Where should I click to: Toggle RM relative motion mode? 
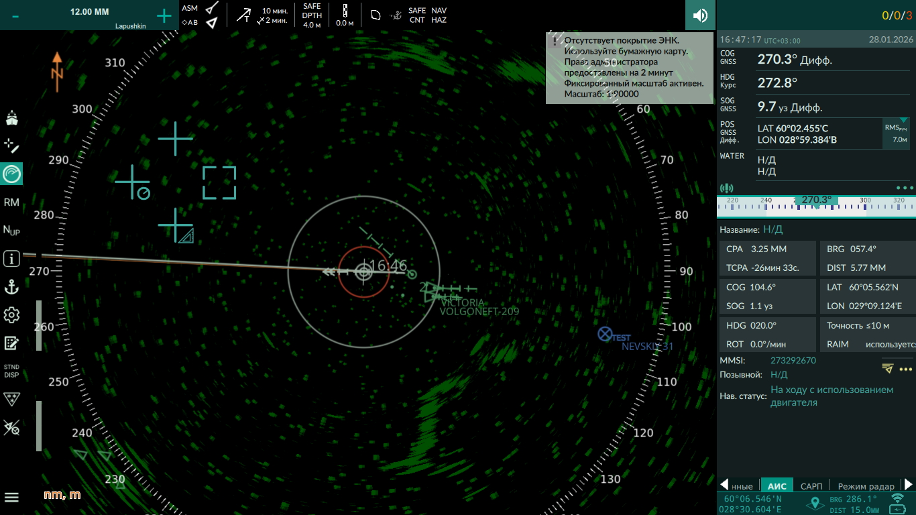(11, 203)
